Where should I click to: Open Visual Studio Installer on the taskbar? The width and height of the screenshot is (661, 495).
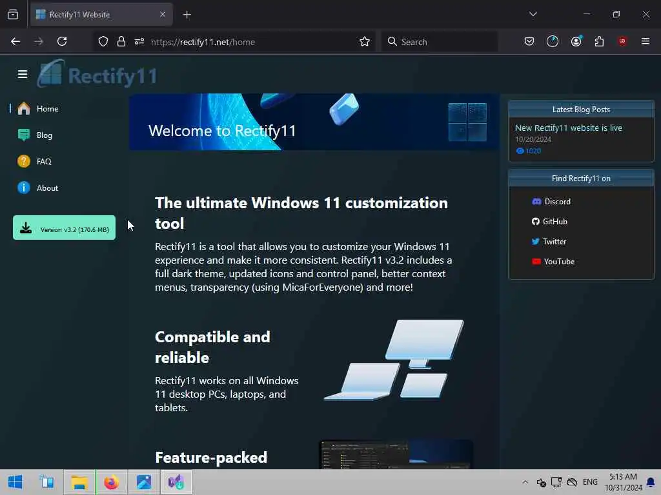pyautogui.click(x=176, y=482)
